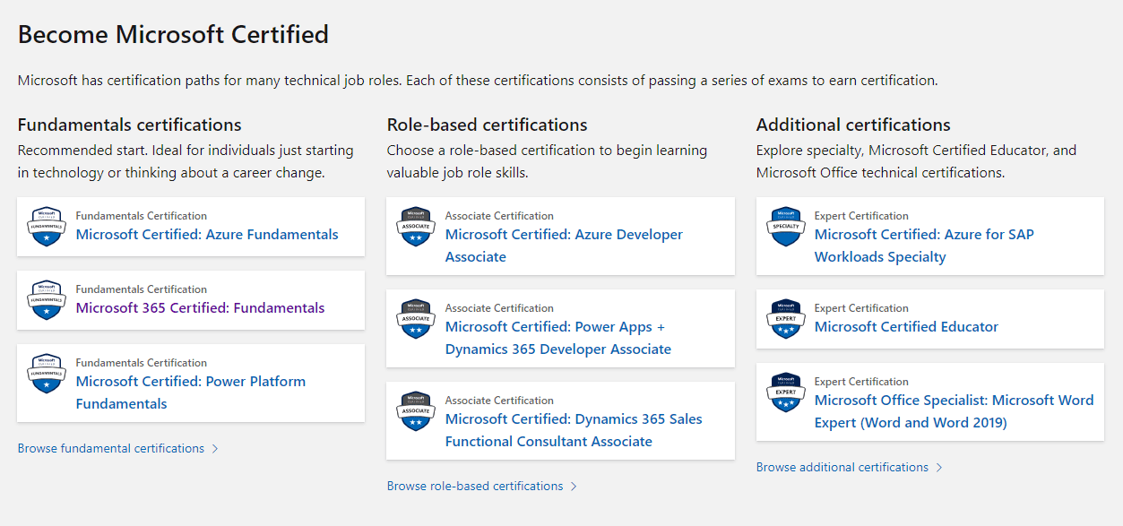Open Azure for SAP Workloads Specialty link
This screenshot has height=526, width=1123.
coord(924,246)
